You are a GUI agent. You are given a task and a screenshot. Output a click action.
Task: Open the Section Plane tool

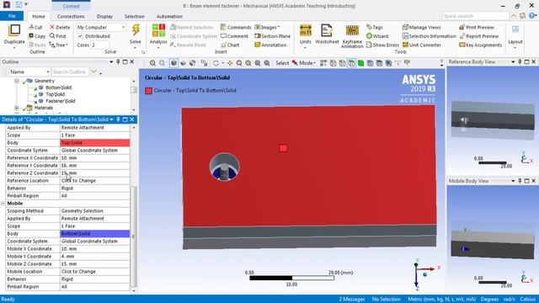tap(273, 36)
